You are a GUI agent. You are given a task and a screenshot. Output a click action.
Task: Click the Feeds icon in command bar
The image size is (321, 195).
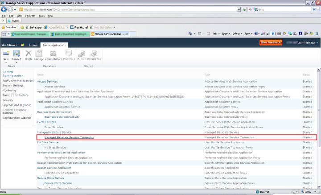pos(199,33)
